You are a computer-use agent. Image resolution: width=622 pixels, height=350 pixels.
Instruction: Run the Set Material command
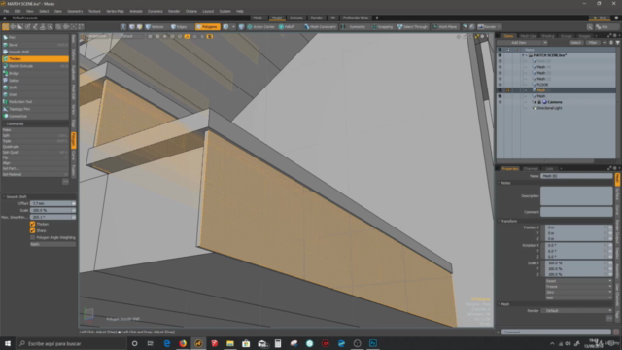tap(35, 174)
